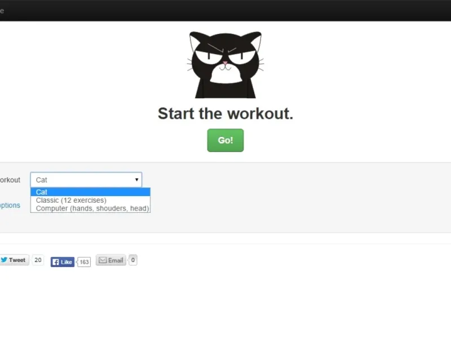
Task: Open the Facebook like count showing 163
Action: click(84, 262)
